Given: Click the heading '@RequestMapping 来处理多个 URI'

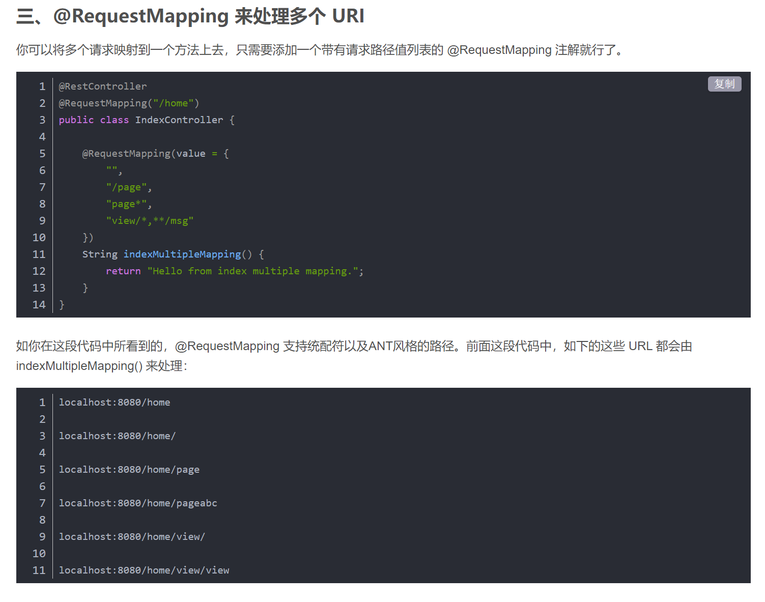Looking at the screenshot, I should click(190, 16).
